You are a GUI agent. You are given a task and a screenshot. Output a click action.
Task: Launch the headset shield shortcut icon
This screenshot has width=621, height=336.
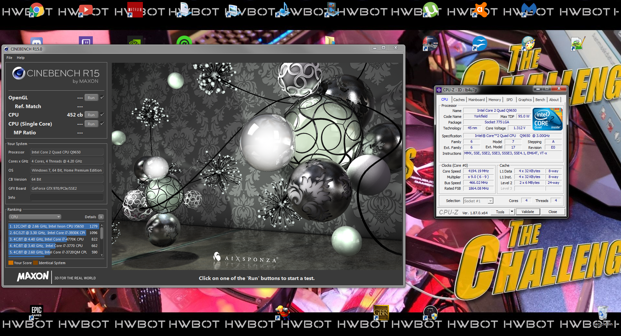point(430,312)
